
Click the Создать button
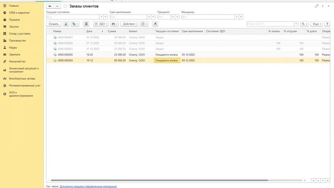click(54, 24)
